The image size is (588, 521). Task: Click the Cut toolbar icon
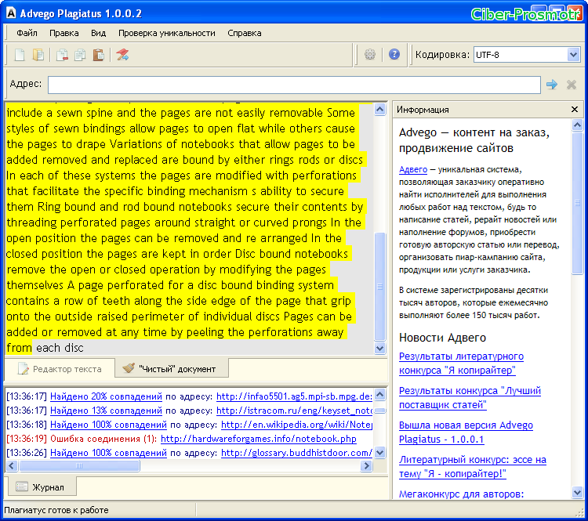tap(62, 55)
